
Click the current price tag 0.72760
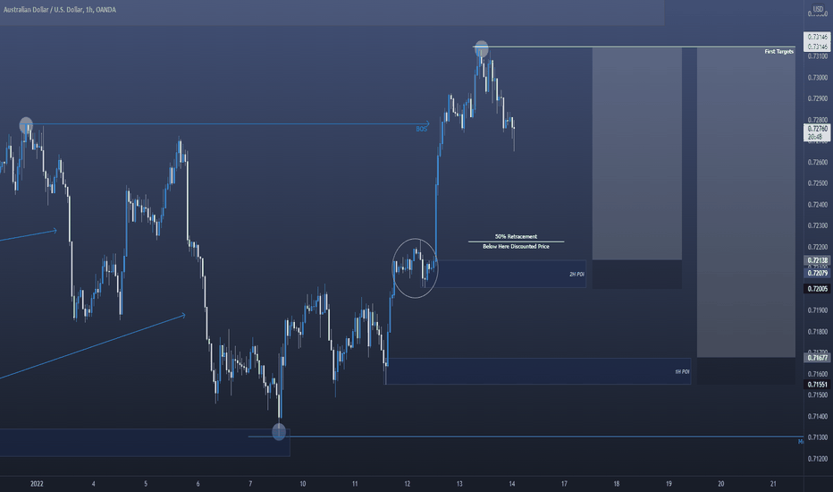(x=817, y=132)
